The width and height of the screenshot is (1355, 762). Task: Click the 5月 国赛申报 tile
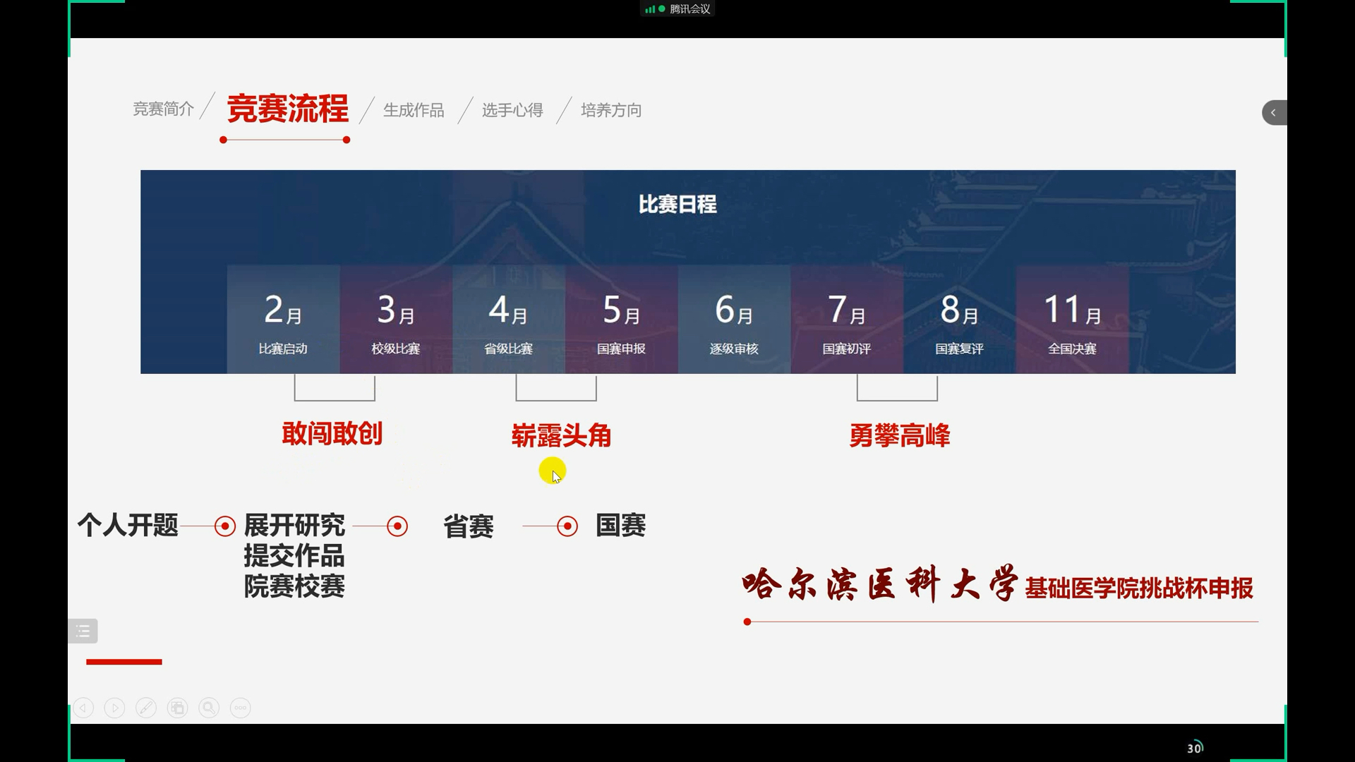pyautogui.click(x=622, y=320)
